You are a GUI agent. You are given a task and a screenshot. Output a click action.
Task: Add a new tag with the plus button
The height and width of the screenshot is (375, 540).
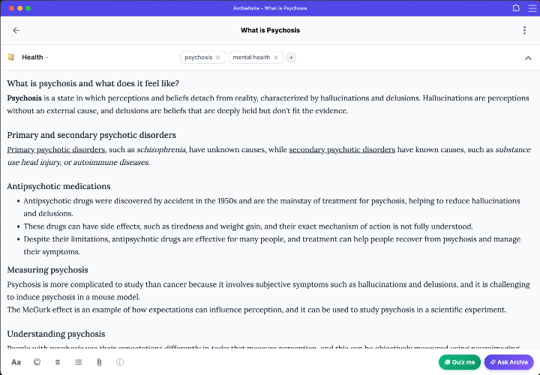point(292,58)
